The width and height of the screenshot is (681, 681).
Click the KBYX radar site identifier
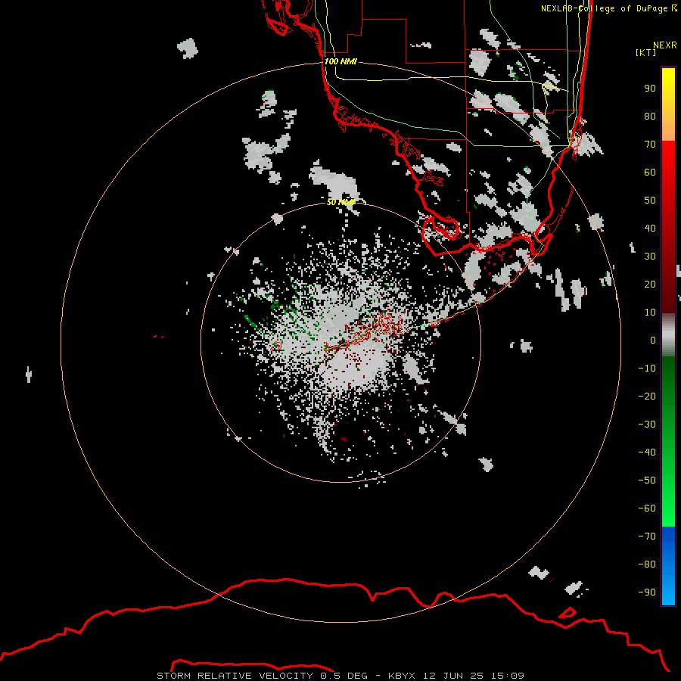402,676
